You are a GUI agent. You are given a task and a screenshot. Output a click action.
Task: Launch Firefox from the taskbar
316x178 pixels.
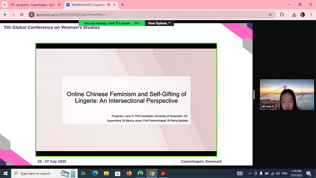coord(129,173)
